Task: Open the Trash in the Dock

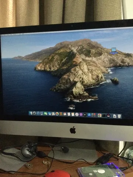Action: point(119,116)
